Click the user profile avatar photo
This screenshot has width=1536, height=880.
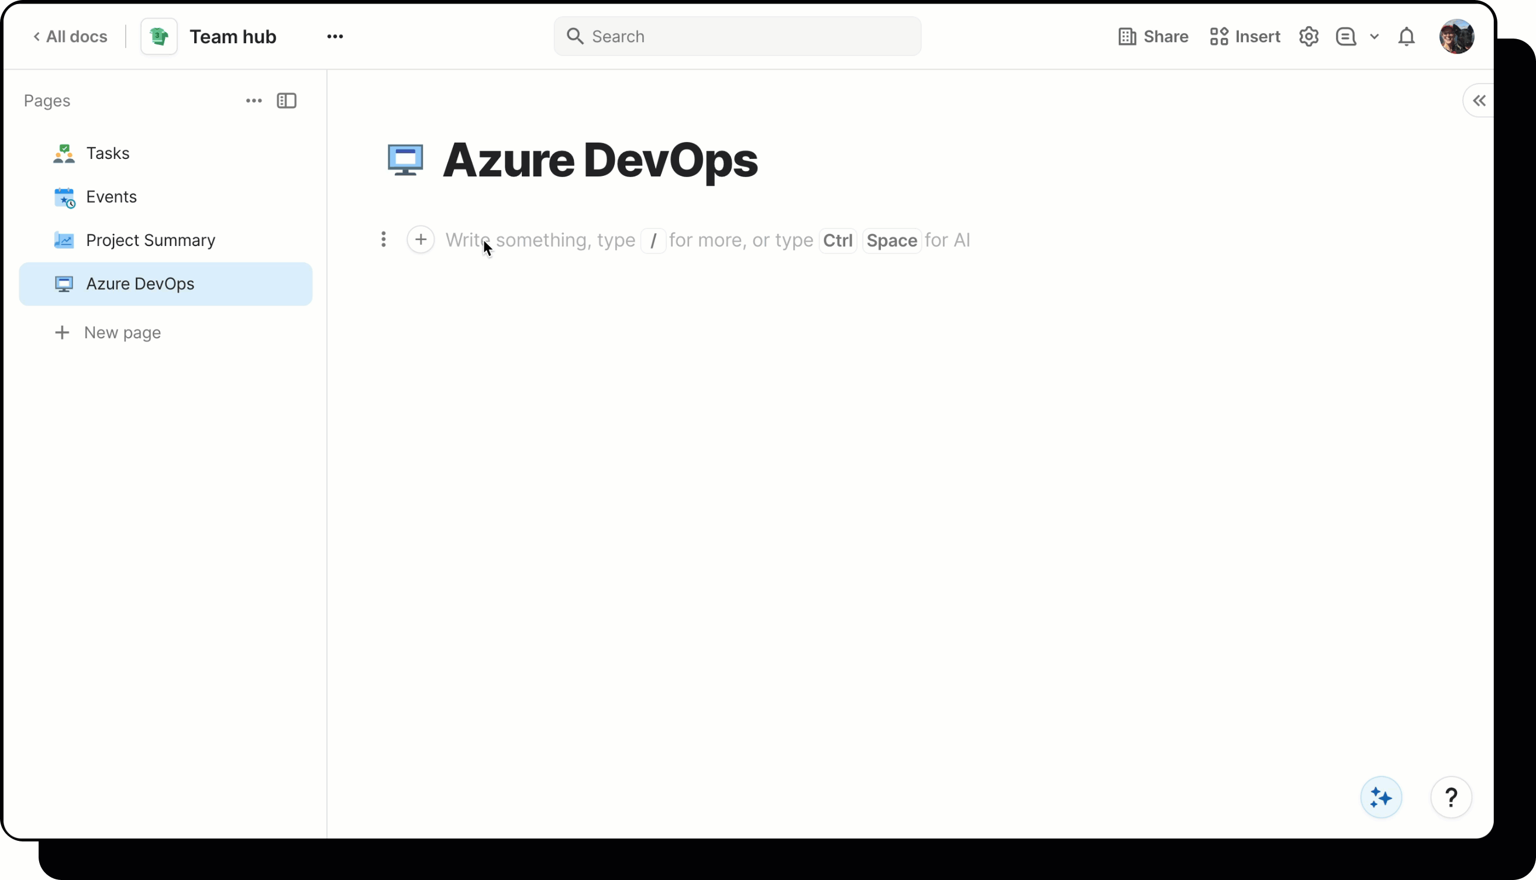1457,36
